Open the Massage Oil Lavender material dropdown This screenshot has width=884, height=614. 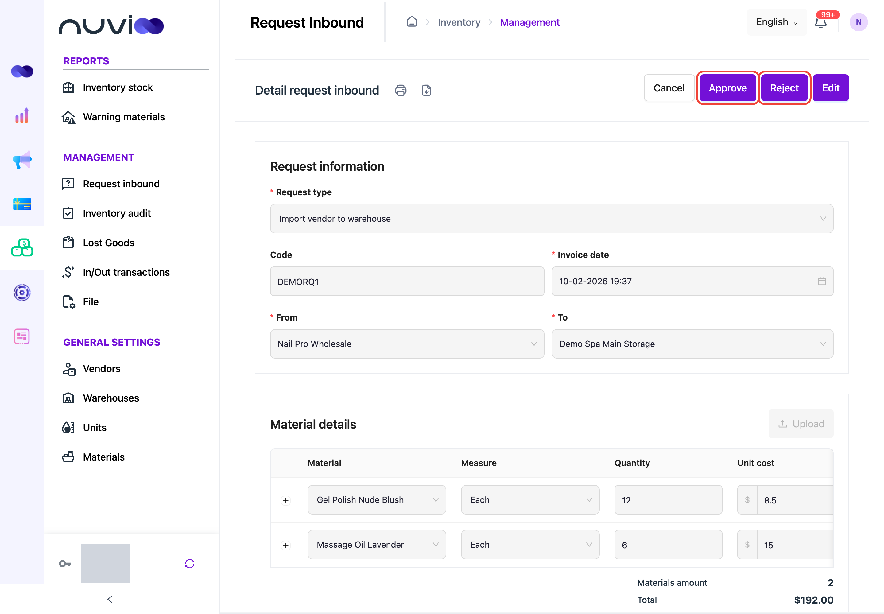coord(377,545)
